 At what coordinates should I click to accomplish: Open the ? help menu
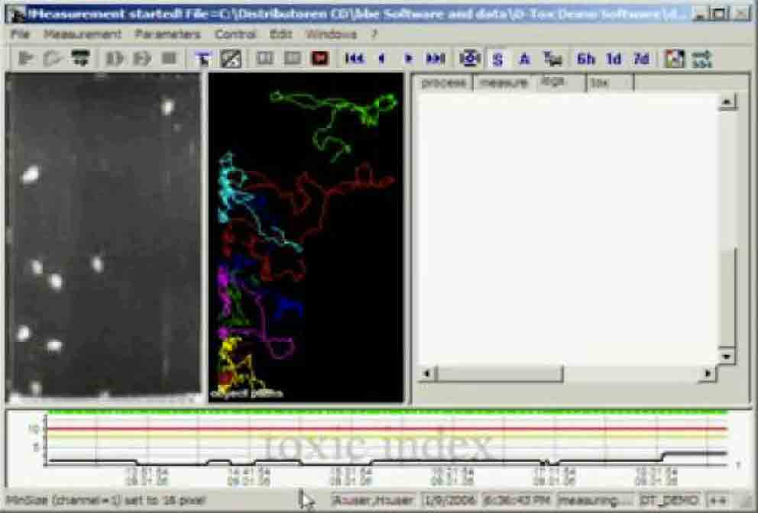click(374, 34)
